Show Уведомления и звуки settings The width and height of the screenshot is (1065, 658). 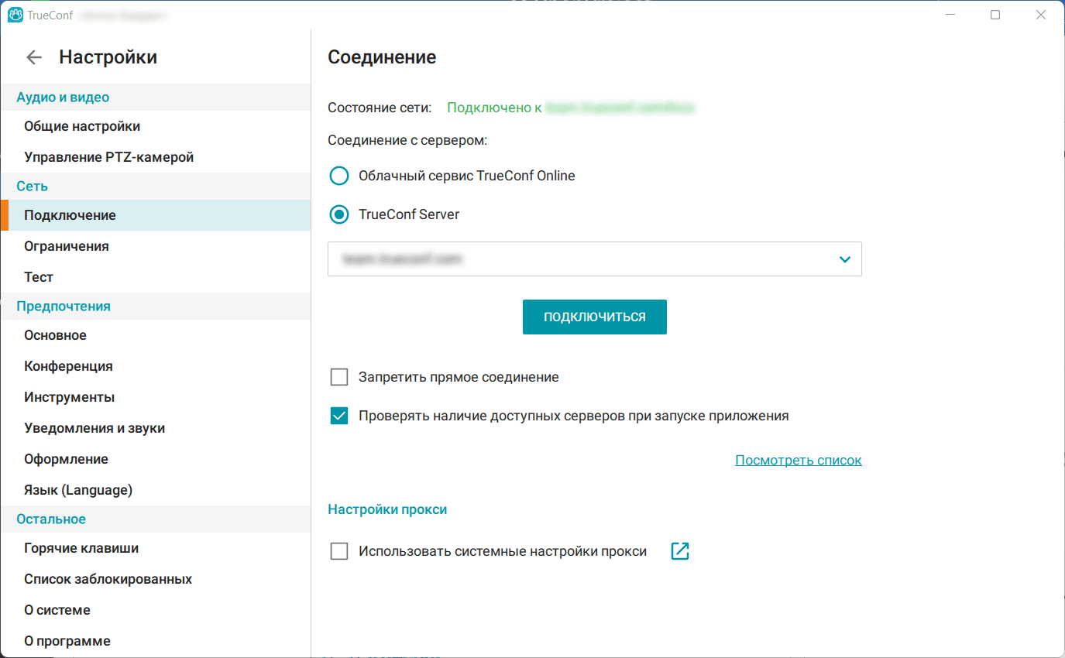(156, 428)
